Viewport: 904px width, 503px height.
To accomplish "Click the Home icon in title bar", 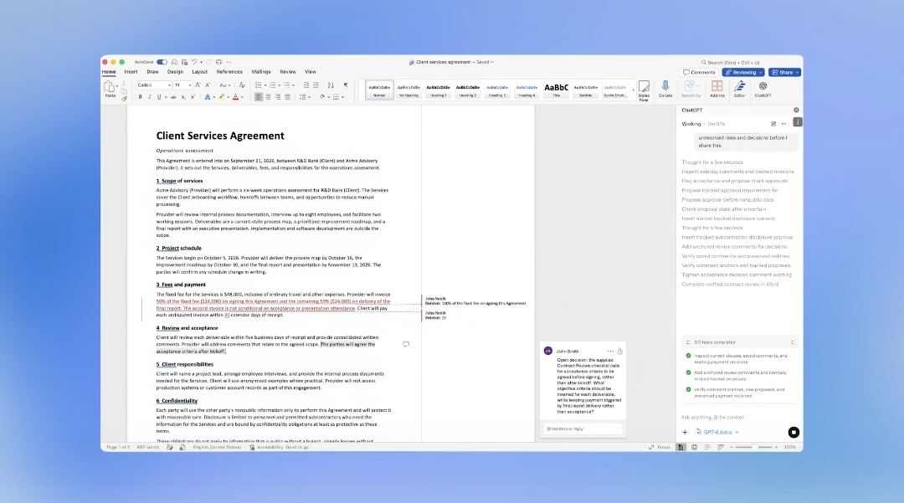I will point(174,62).
